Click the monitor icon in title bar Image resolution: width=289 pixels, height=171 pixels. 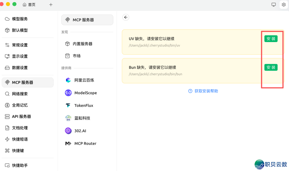pyautogui.click(x=273, y=5)
